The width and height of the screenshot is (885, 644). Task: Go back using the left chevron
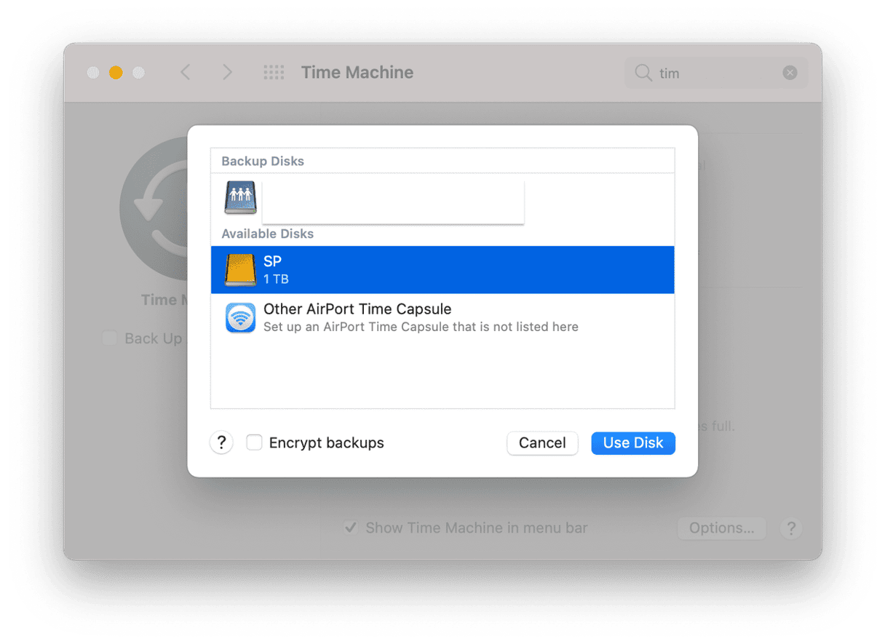tap(186, 73)
